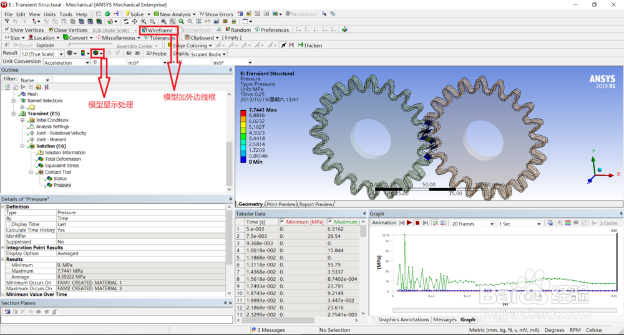Click the Zoom to Fit icon

pyautogui.click(x=163, y=21)
